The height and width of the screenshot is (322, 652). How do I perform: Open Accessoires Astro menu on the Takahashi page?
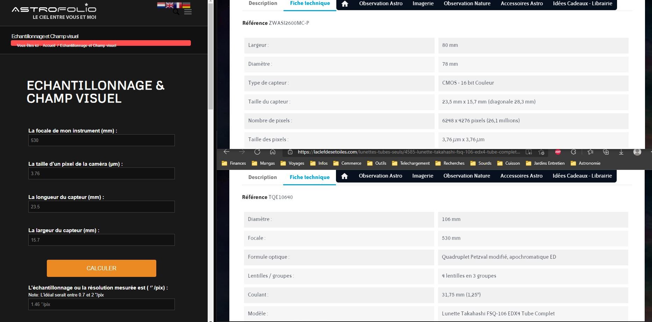pos(521,176)
